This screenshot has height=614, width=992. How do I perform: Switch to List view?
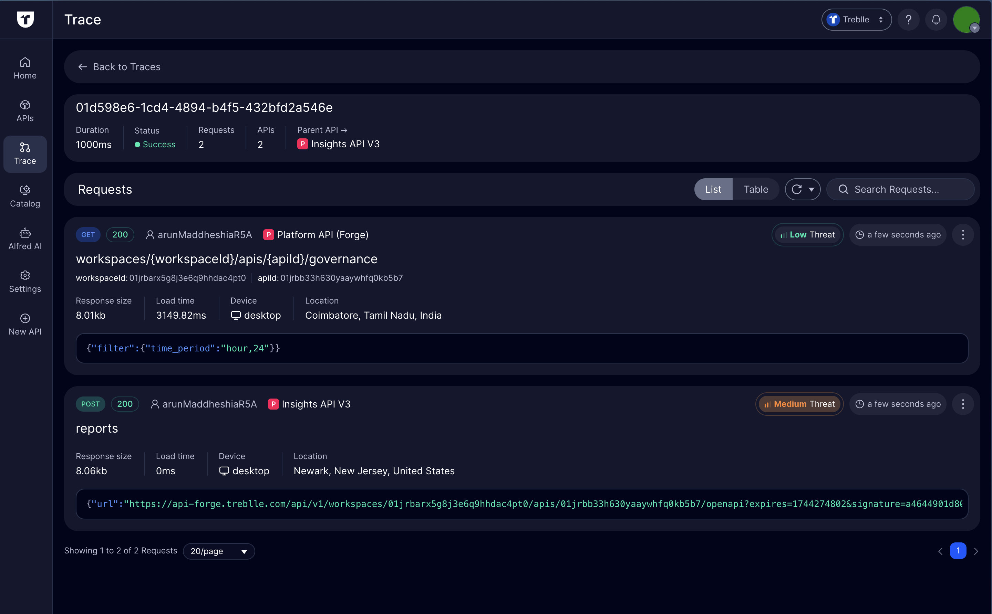click(x=713, y=189)
